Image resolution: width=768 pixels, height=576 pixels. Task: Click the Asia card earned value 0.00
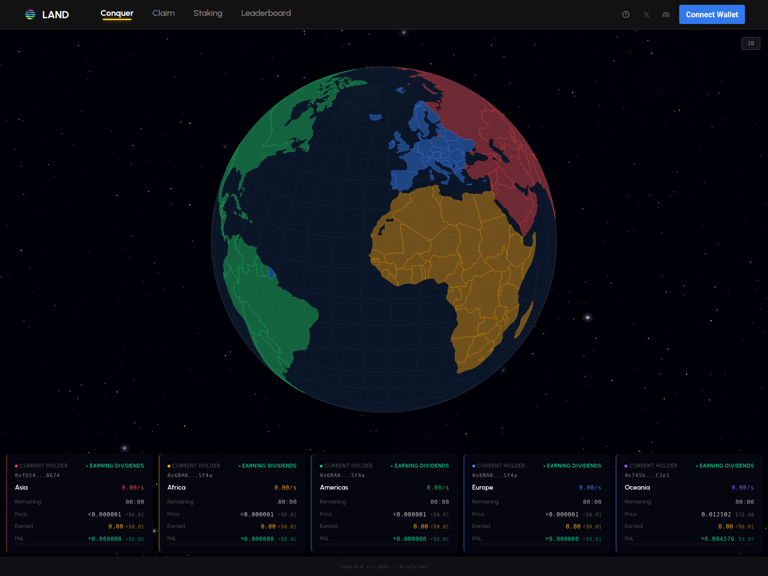[116, 527]
